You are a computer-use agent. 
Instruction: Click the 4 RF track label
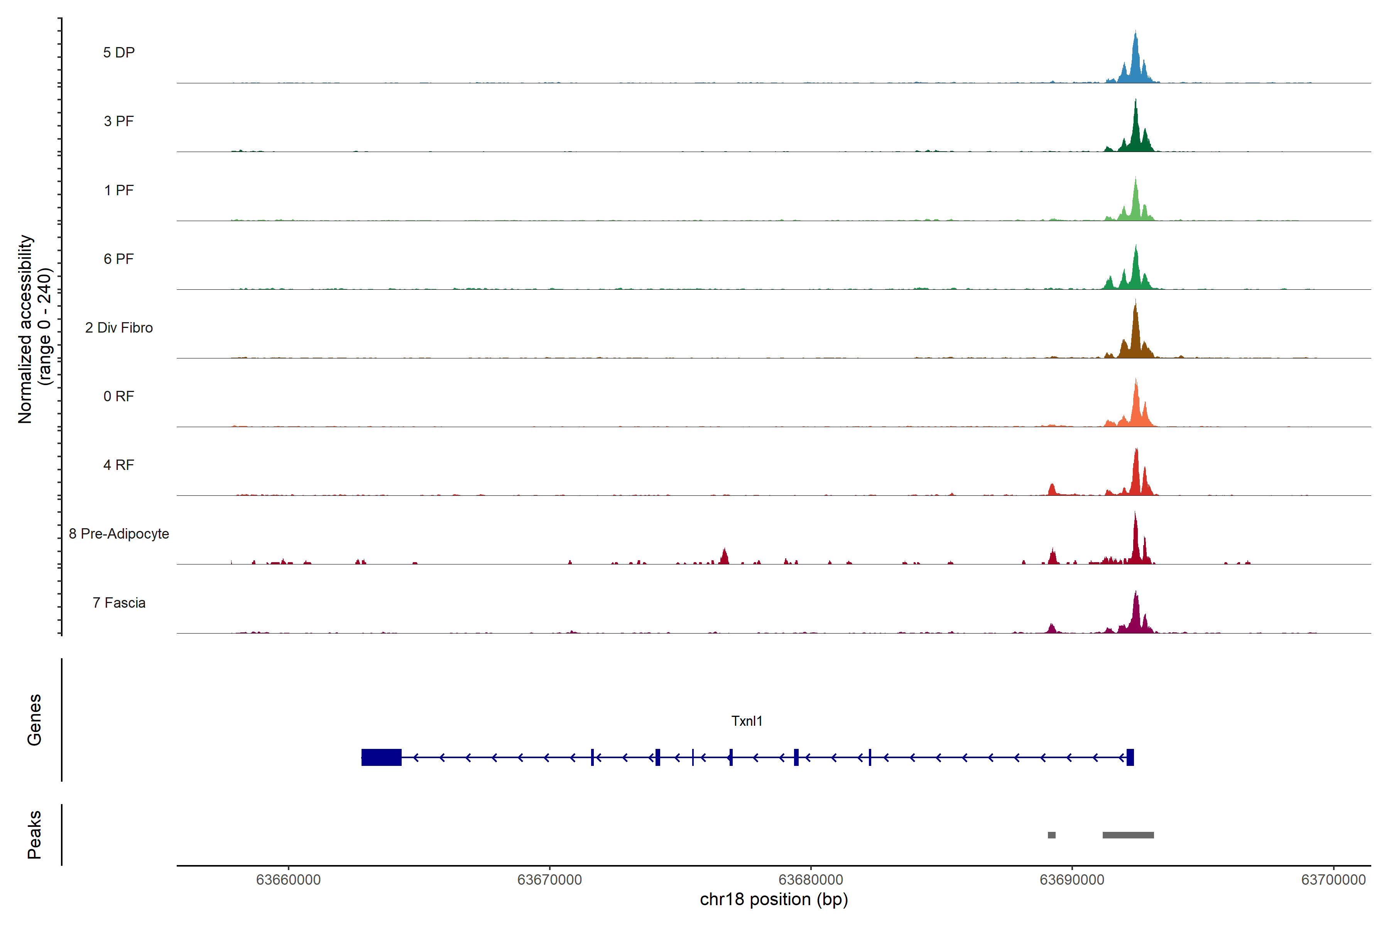[119, 465]
